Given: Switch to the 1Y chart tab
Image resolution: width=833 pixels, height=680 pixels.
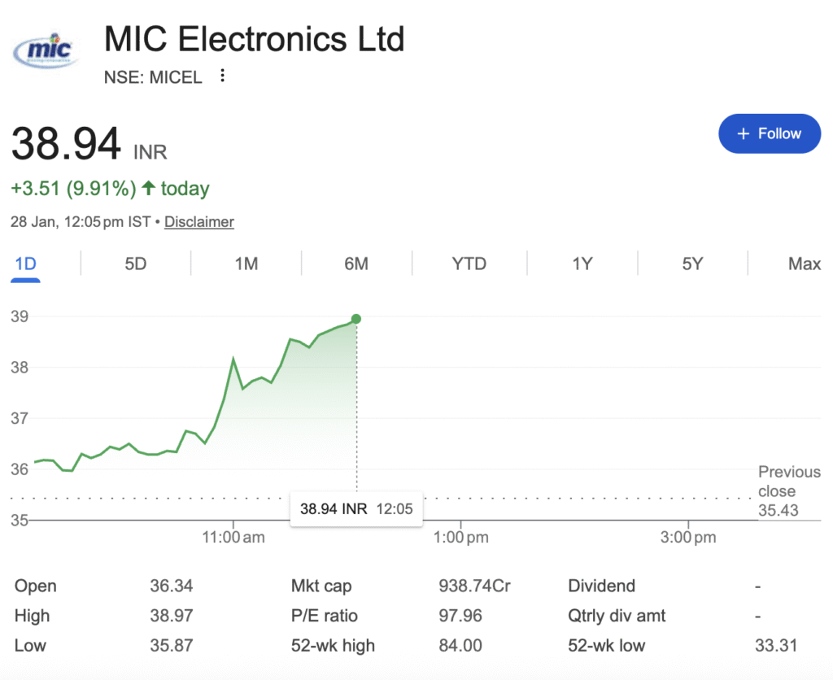Looking at the screenshot, I should click(x=582, y=264).
